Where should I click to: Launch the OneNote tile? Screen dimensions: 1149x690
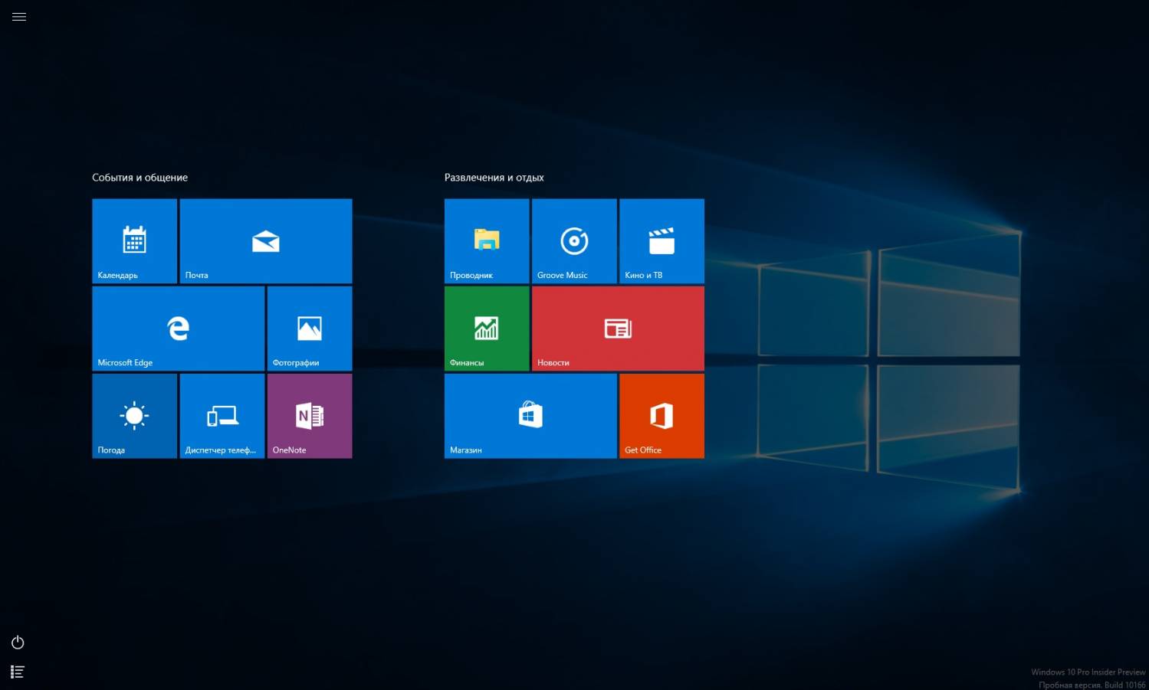coord(310,416)
